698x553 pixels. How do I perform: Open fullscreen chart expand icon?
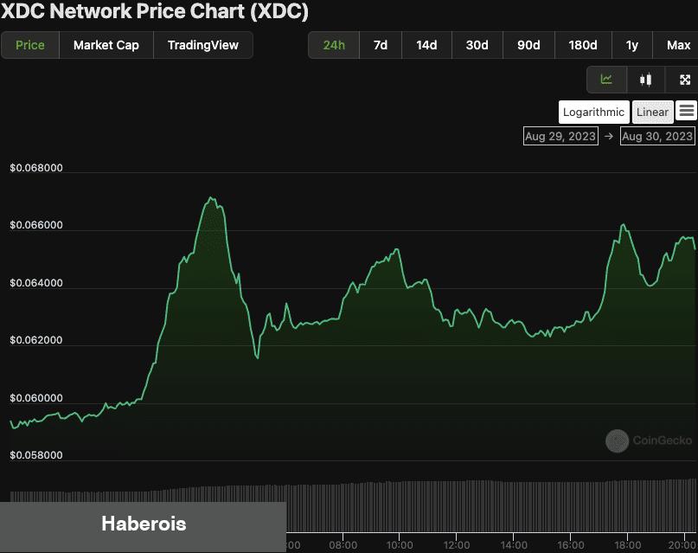(684, 80)
